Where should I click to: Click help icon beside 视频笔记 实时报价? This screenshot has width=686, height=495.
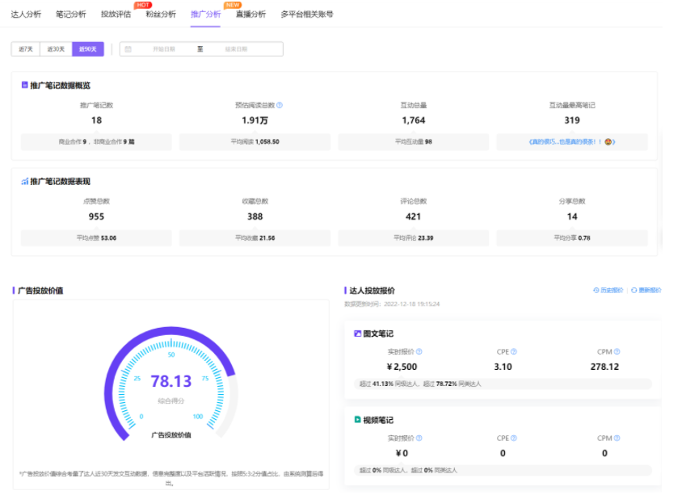(419, 438)
